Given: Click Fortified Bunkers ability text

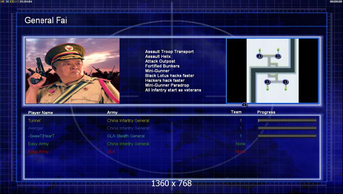Looking at the screenshot, I should pyautogui.click(x=162, y=66).
